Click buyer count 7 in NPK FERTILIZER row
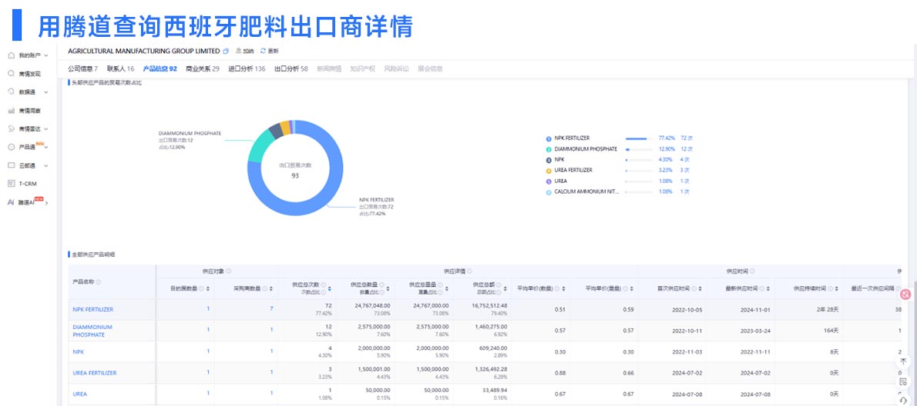 (x=271, y=308)
